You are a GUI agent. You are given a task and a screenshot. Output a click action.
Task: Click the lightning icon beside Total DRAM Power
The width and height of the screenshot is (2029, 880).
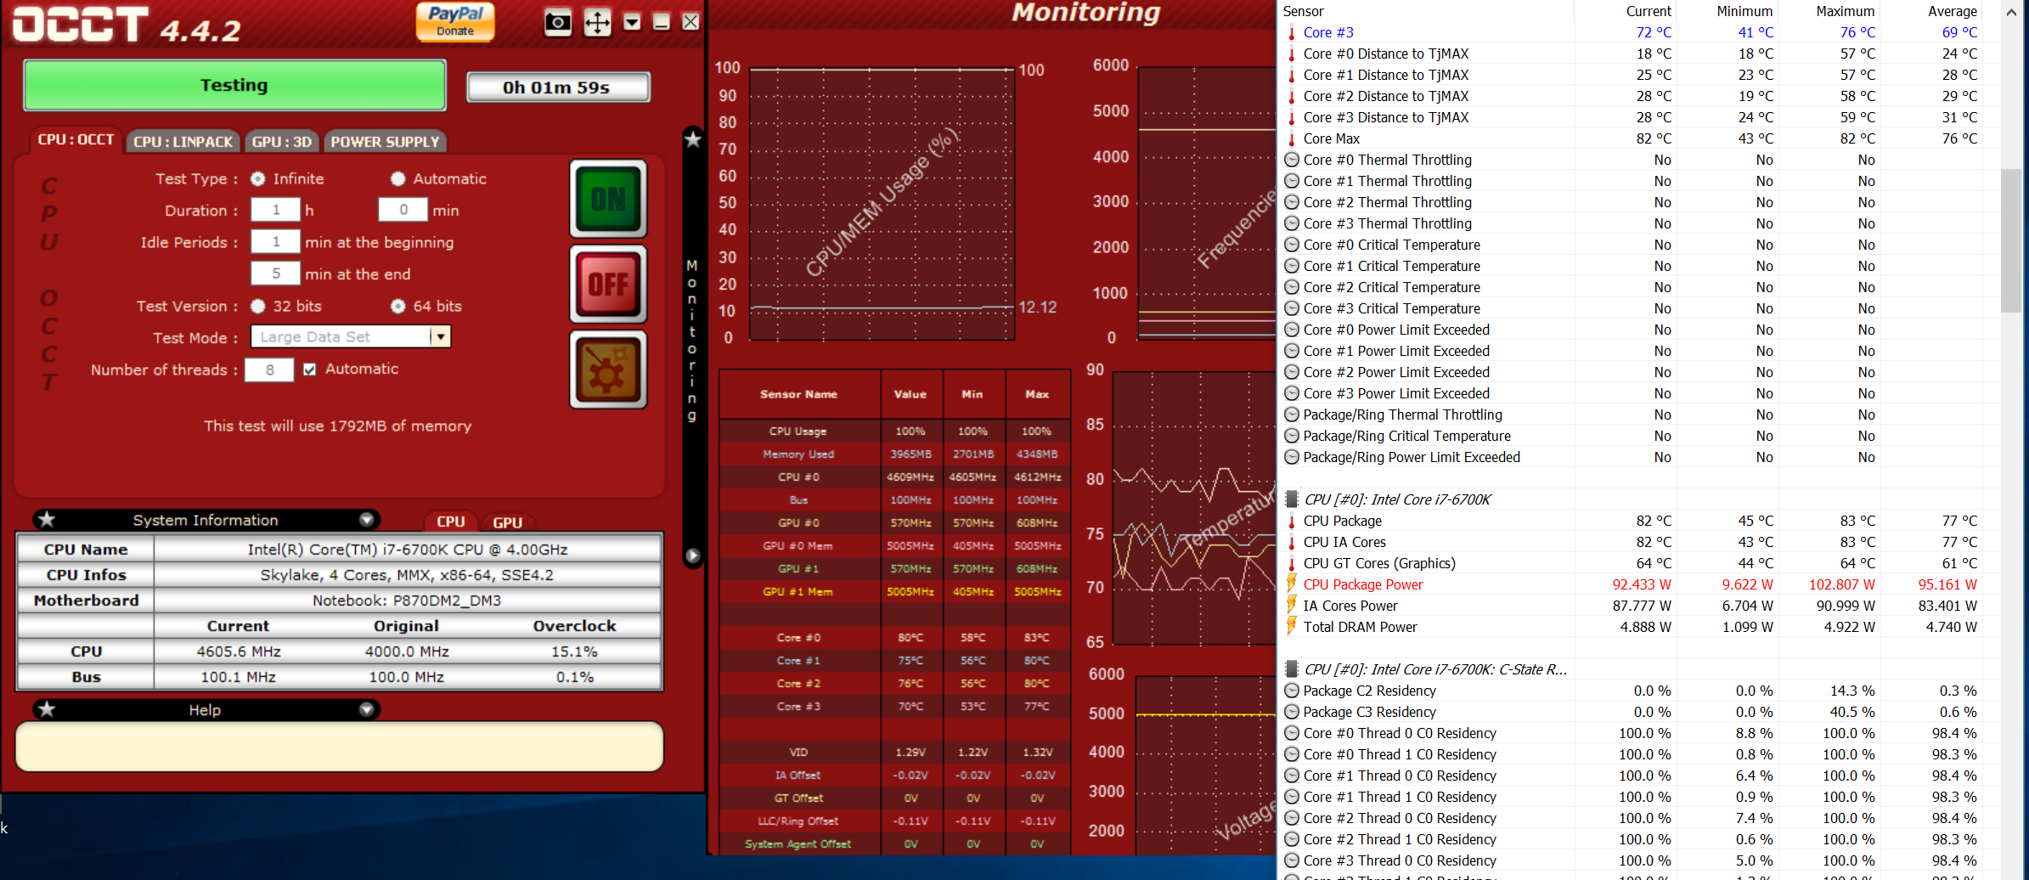point(1292,626)
